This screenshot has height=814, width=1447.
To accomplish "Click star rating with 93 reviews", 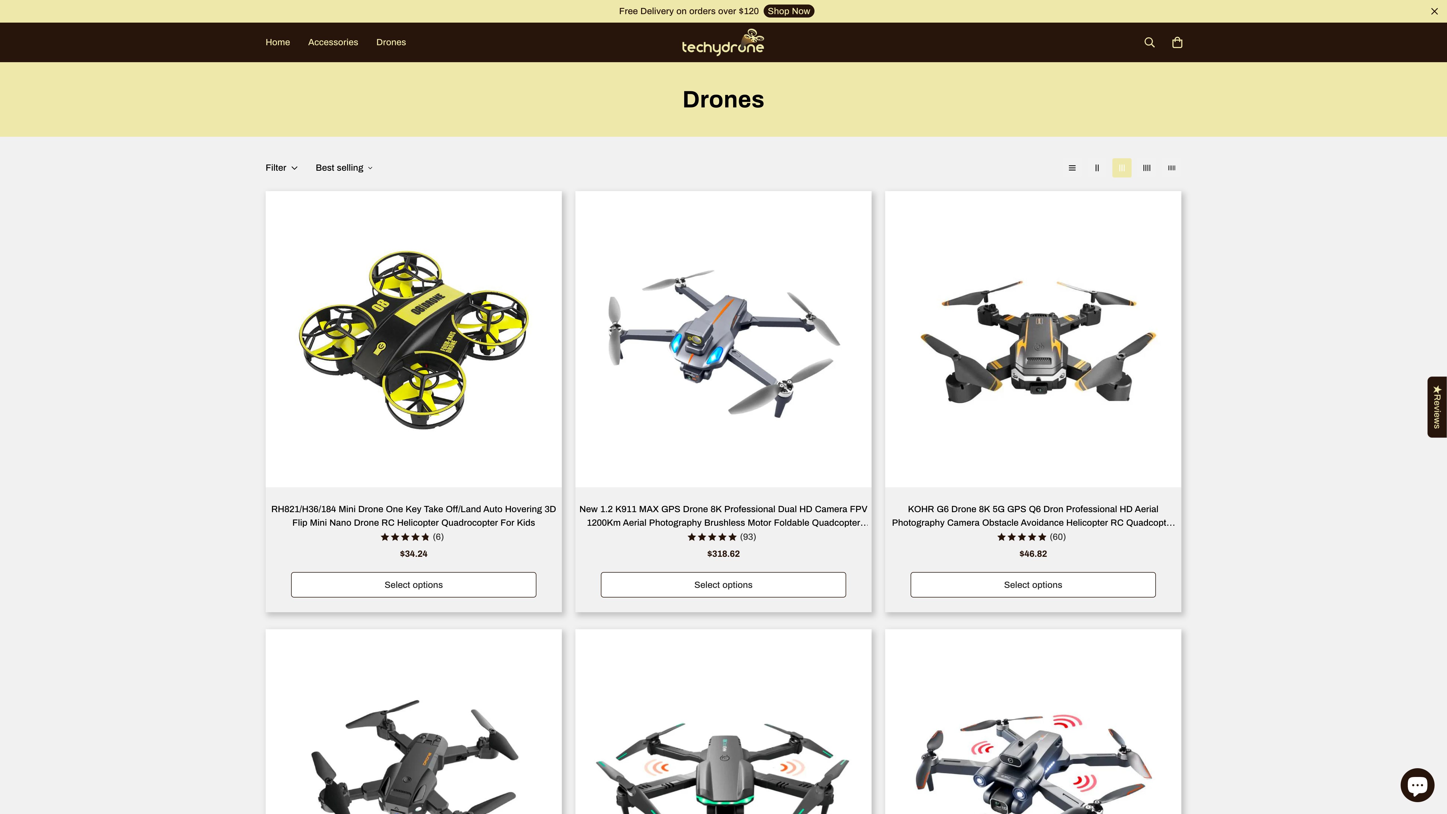I will tap(722, 537).
